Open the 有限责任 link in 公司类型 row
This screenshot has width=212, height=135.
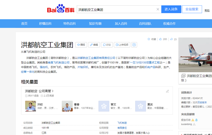[x=122, y=128]
